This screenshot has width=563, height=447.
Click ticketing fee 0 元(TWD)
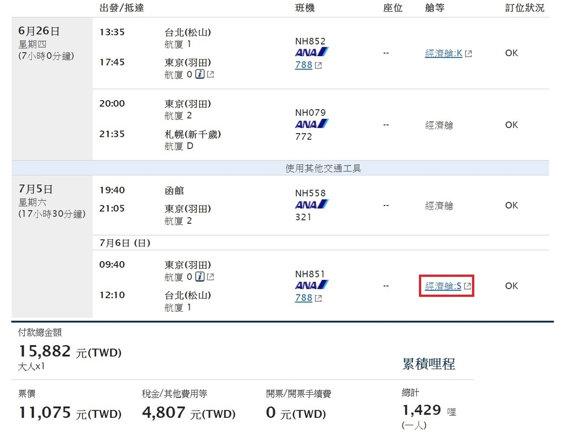296,413
